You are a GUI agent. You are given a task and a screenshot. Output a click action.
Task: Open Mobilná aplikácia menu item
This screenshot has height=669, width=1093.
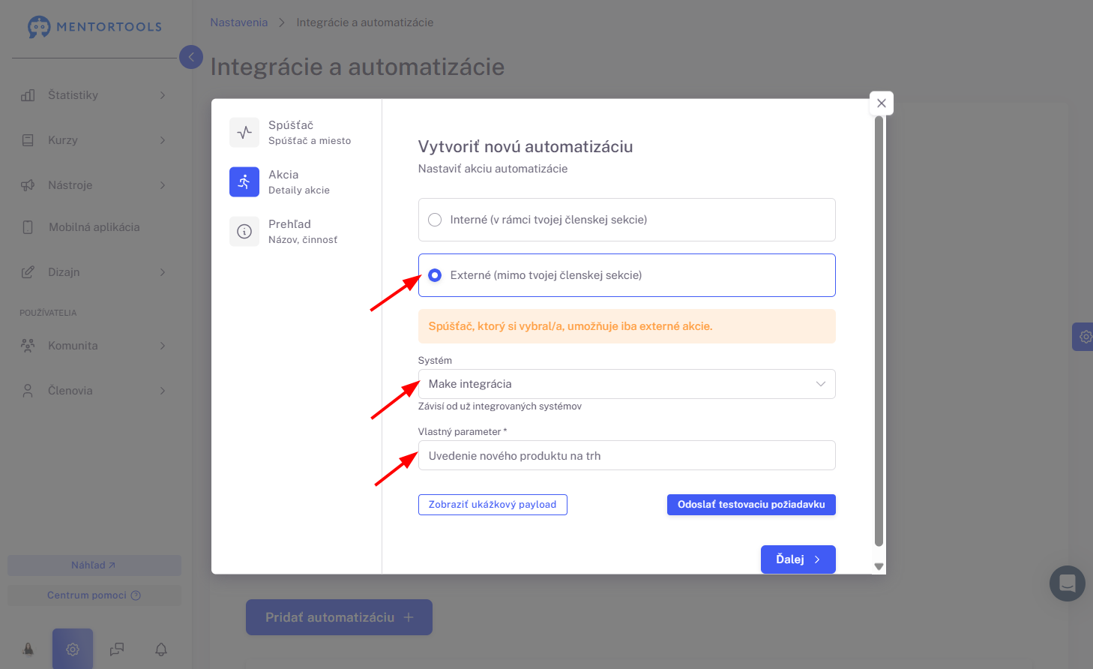tap(94, 227)
